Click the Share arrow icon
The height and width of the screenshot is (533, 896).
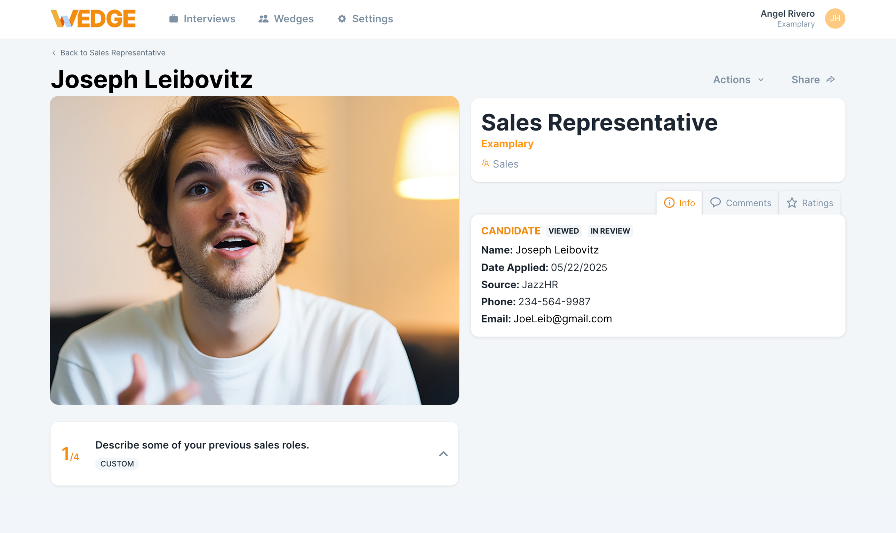831,79
